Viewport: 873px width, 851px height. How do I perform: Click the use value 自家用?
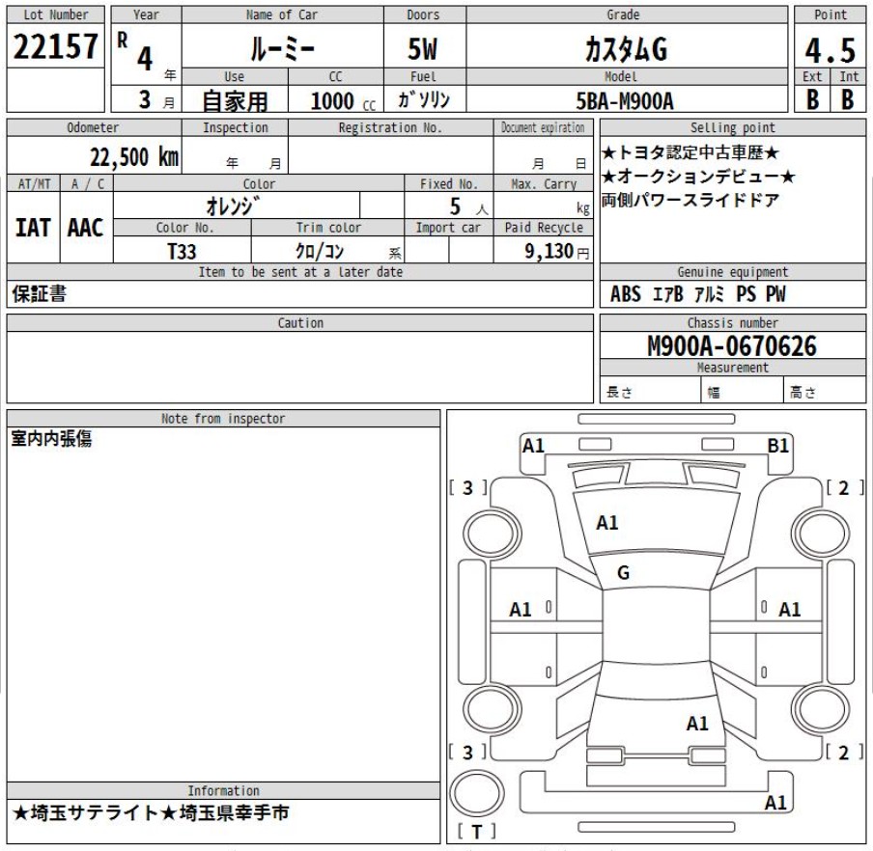[x=235, y=101]
